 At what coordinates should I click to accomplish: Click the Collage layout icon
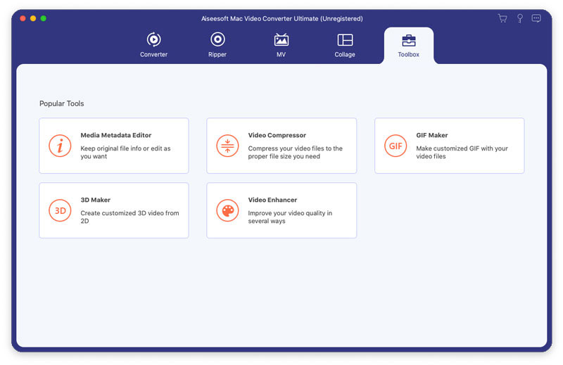[x=345, y=40]
